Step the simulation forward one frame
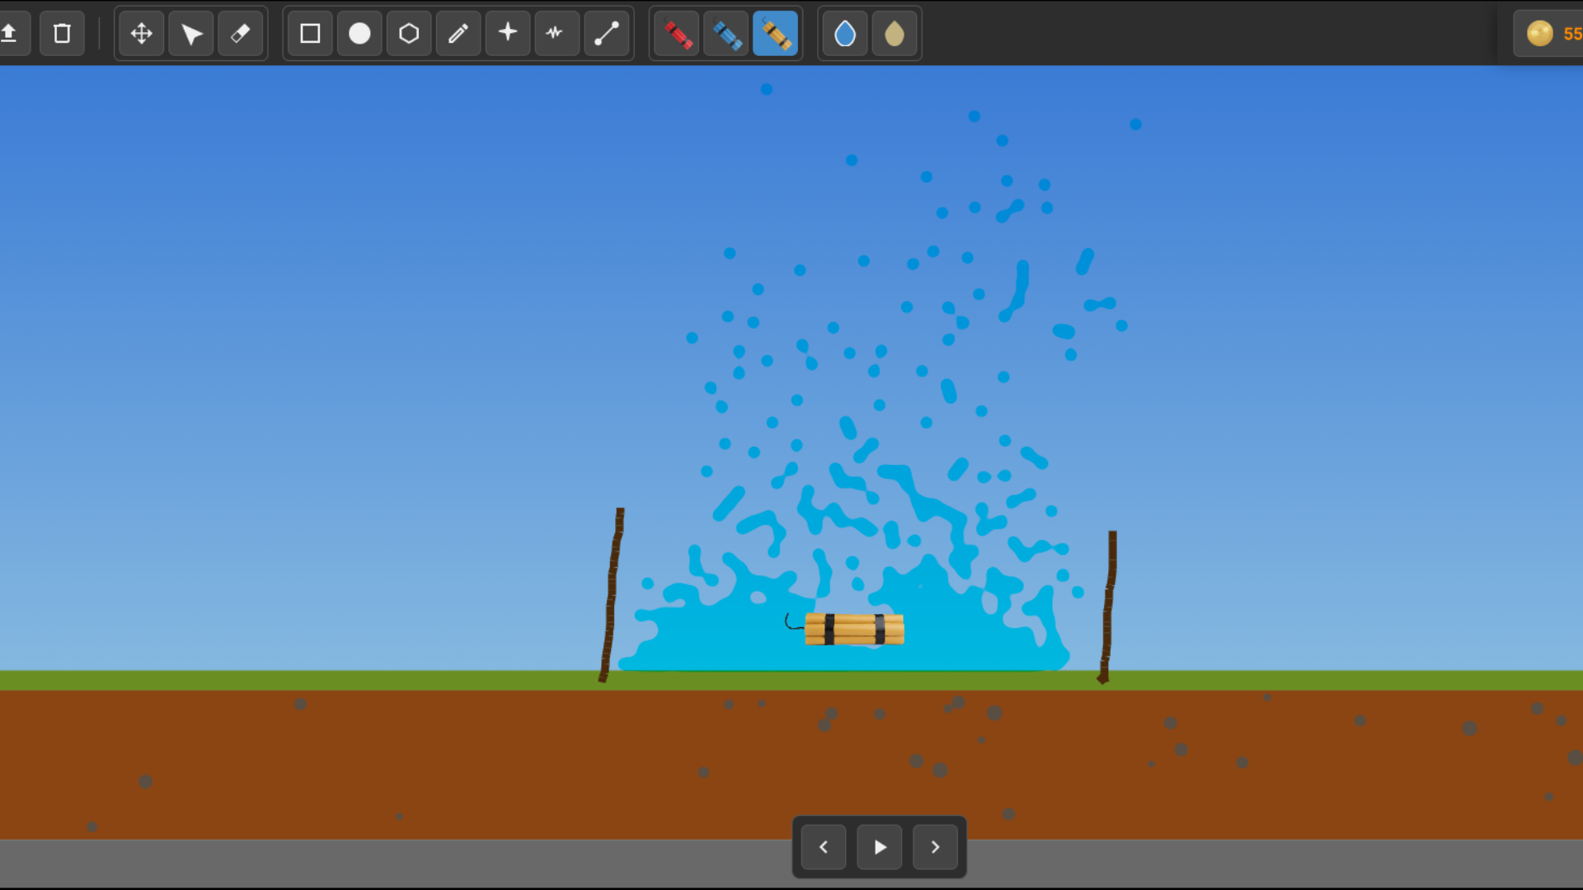 (x=935, y=846)
